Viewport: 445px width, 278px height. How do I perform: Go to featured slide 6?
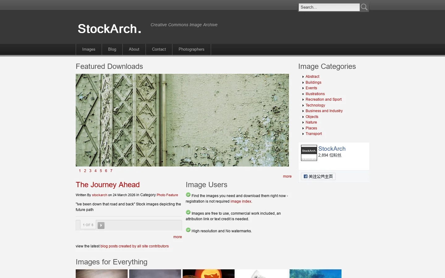(x=106, y=171)
